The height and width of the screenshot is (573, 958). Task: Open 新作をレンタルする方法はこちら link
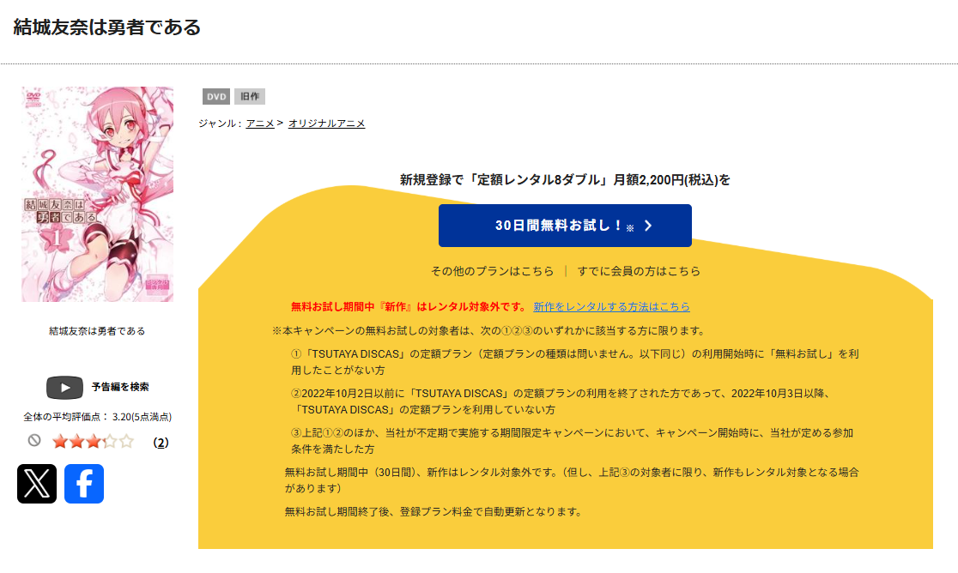point(611,307)
